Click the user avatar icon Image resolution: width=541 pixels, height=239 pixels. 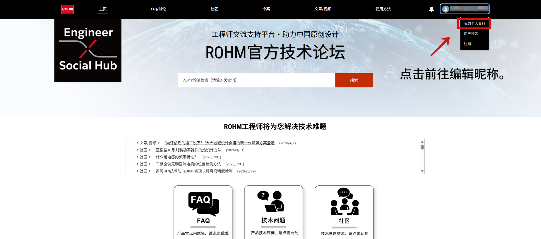point(446,9)
